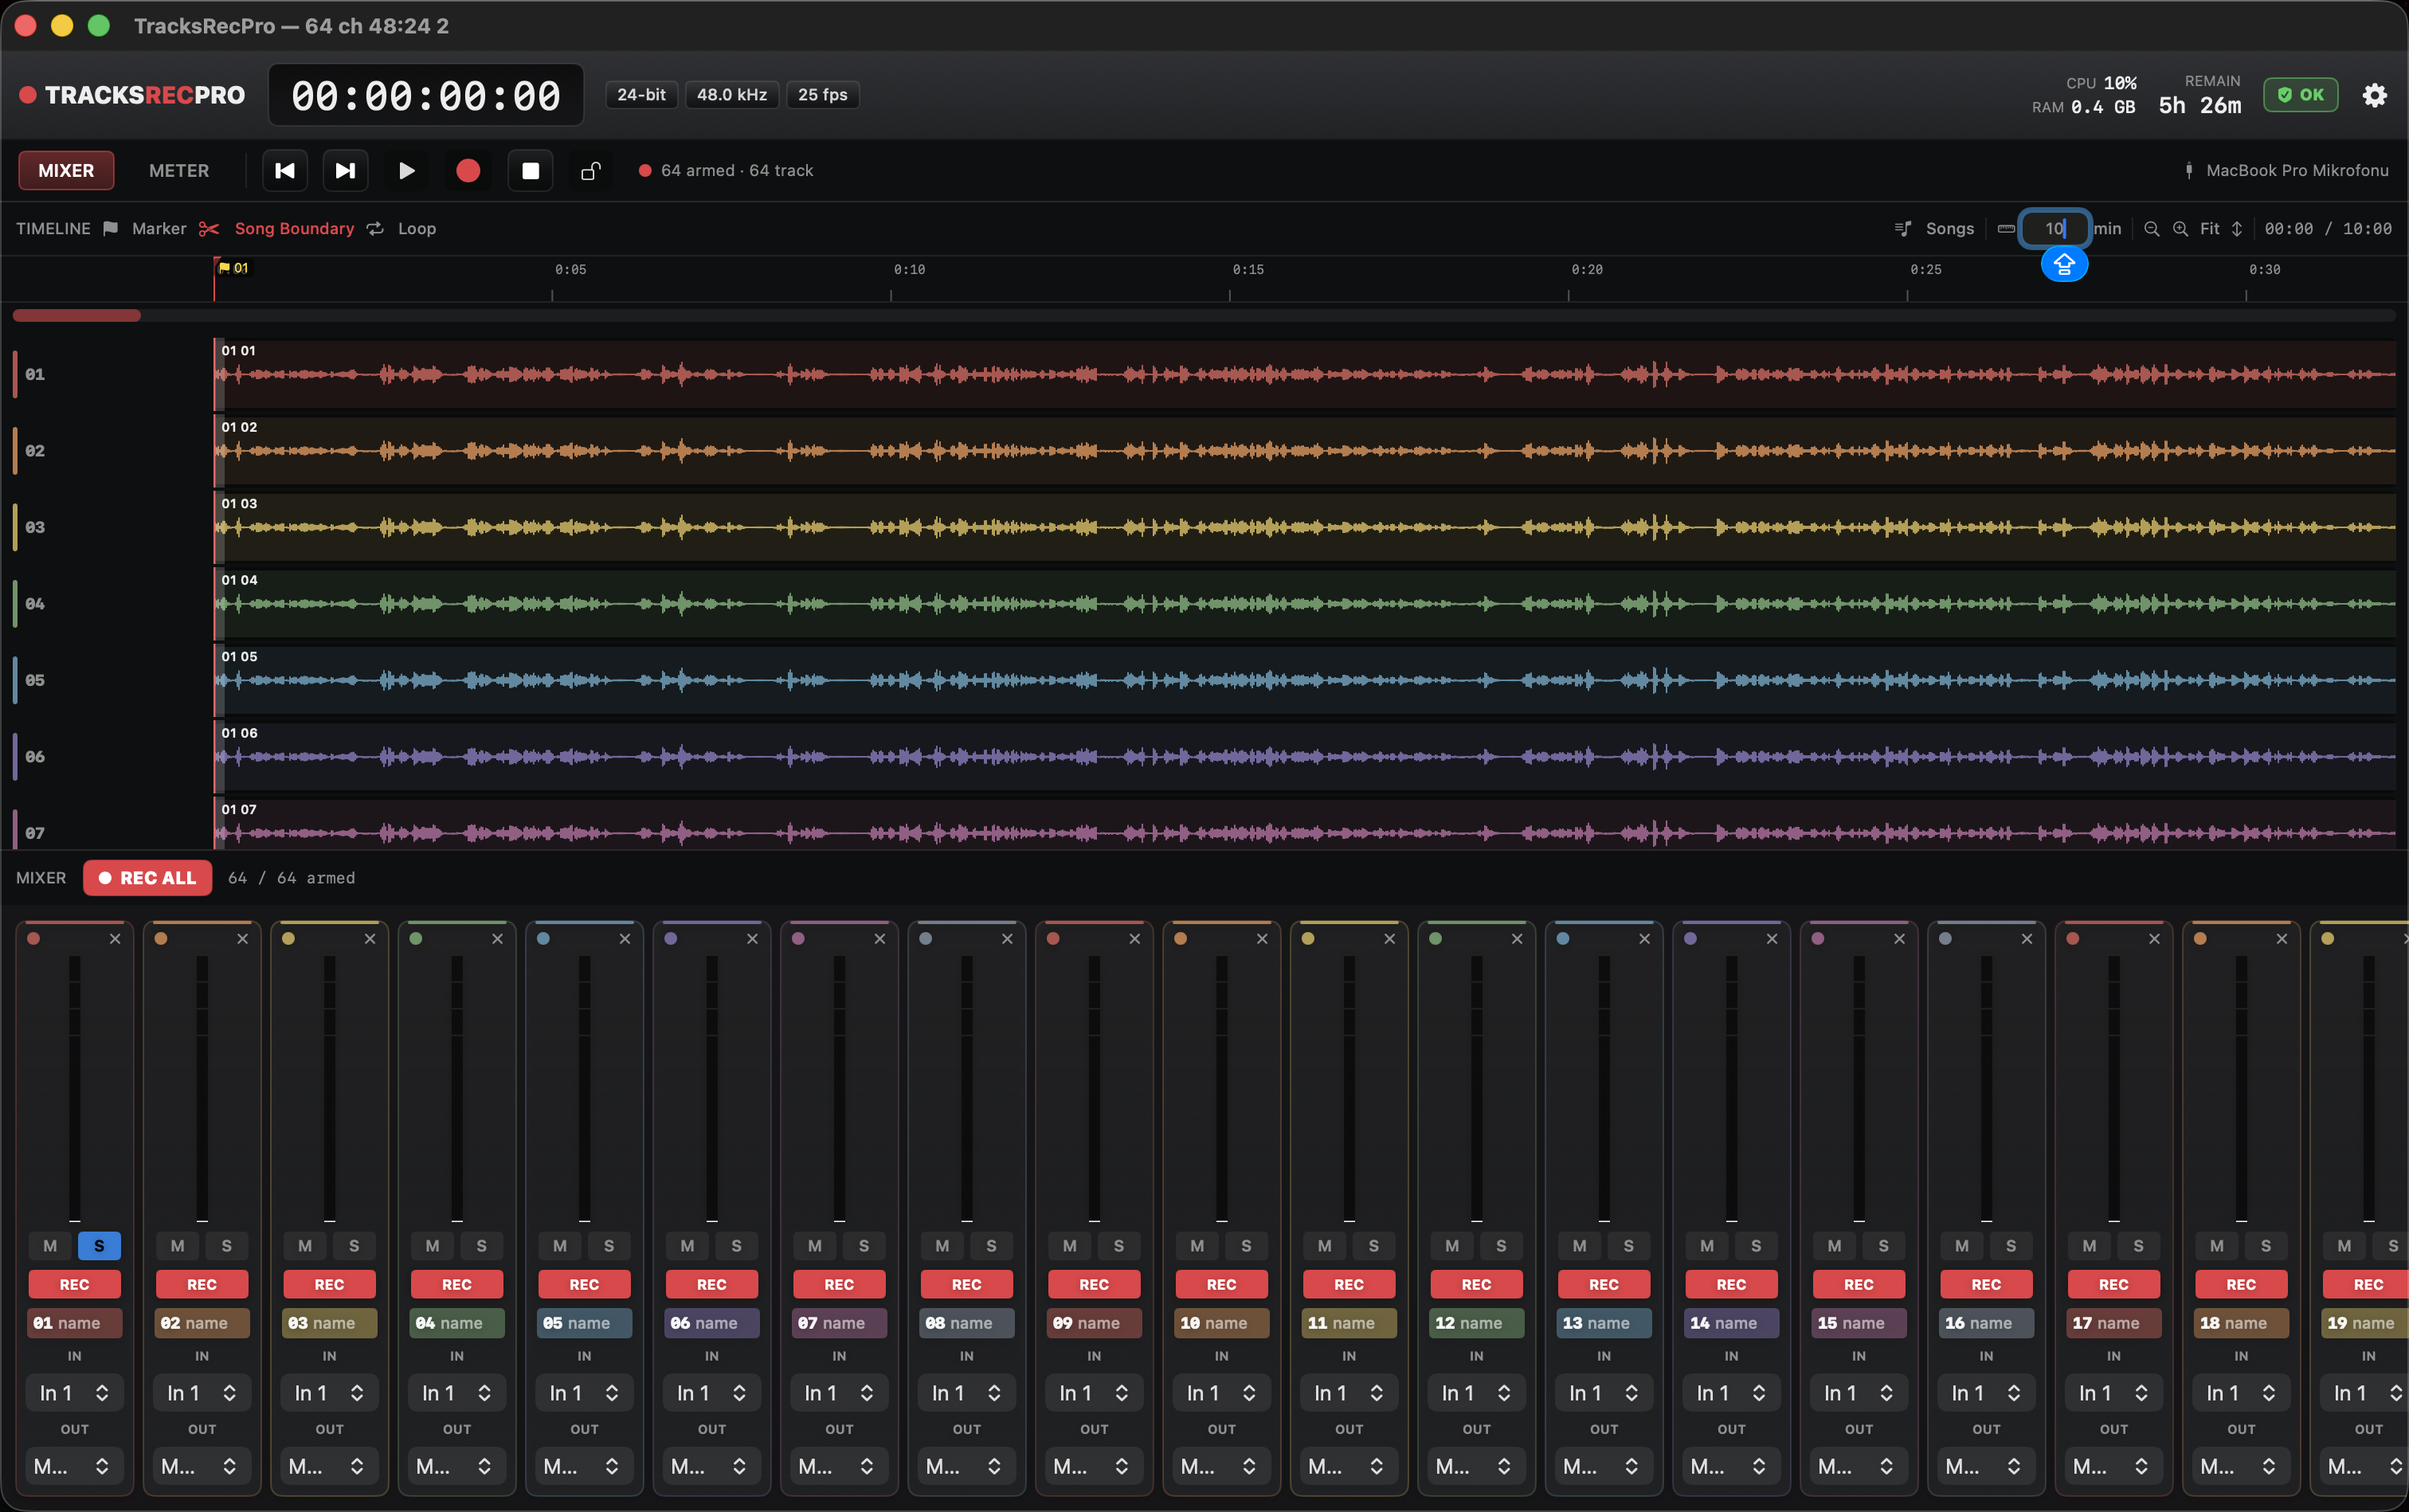Mute channel 06

coord(687,1246)
